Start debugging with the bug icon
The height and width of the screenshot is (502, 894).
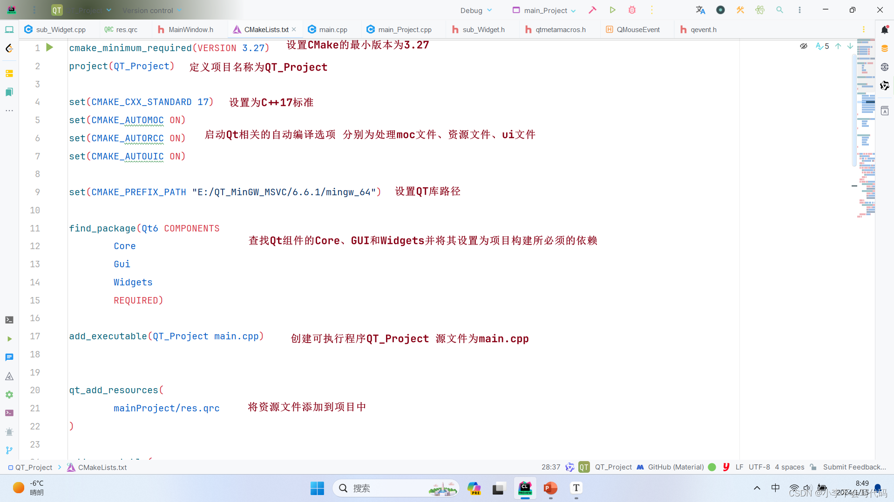click(x=632, y=10)
